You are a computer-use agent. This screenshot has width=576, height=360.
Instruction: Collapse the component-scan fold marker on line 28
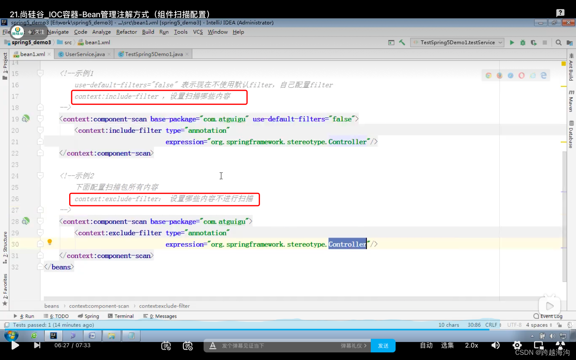click(x=40, y=221)
